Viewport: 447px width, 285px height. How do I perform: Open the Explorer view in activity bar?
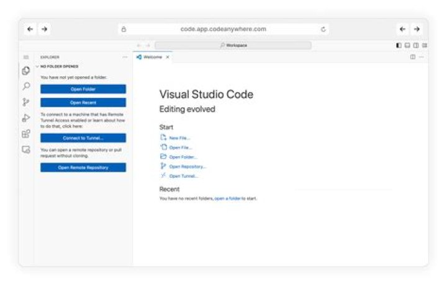coord(26,71)
